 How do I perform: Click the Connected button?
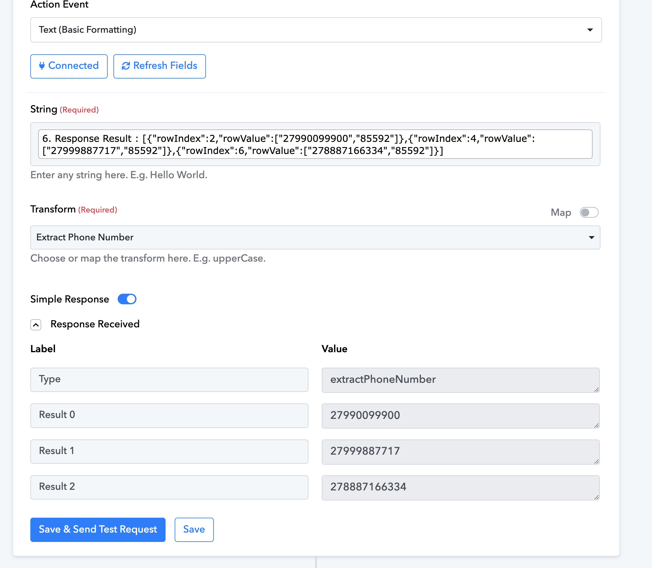[x=69, y=66]
